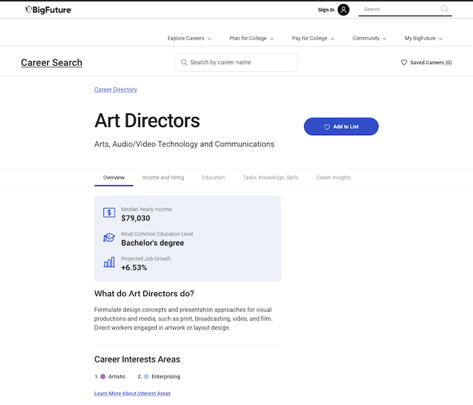Select the Education tab
The height and width of the screenshot is (405, 473).
[x=213, y=178]
